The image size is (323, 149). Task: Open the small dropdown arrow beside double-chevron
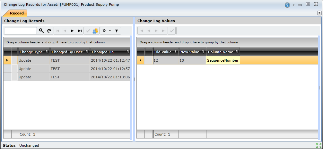click(x=110, y=31)
